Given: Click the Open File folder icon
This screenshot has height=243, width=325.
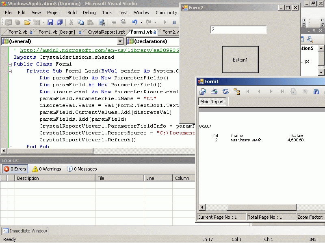Looking at the screenshot, I should [x=27, y=22].
